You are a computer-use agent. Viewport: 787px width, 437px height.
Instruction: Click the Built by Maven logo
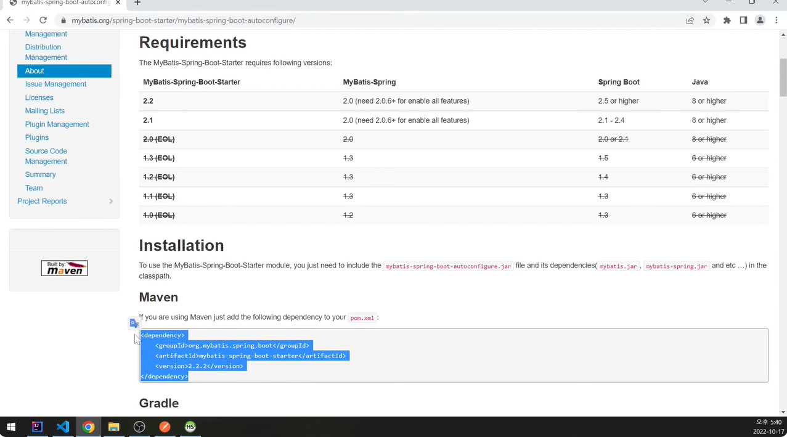tap(64, 268)
